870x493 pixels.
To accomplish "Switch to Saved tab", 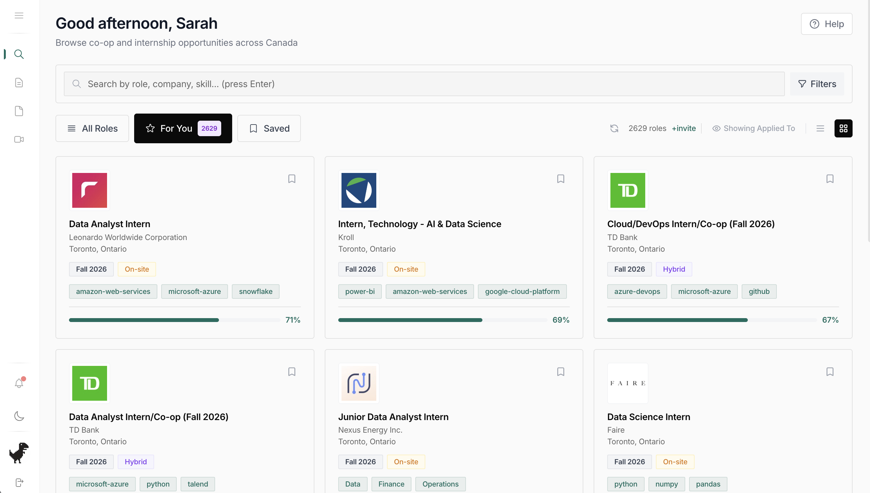I will pos(269,128).
